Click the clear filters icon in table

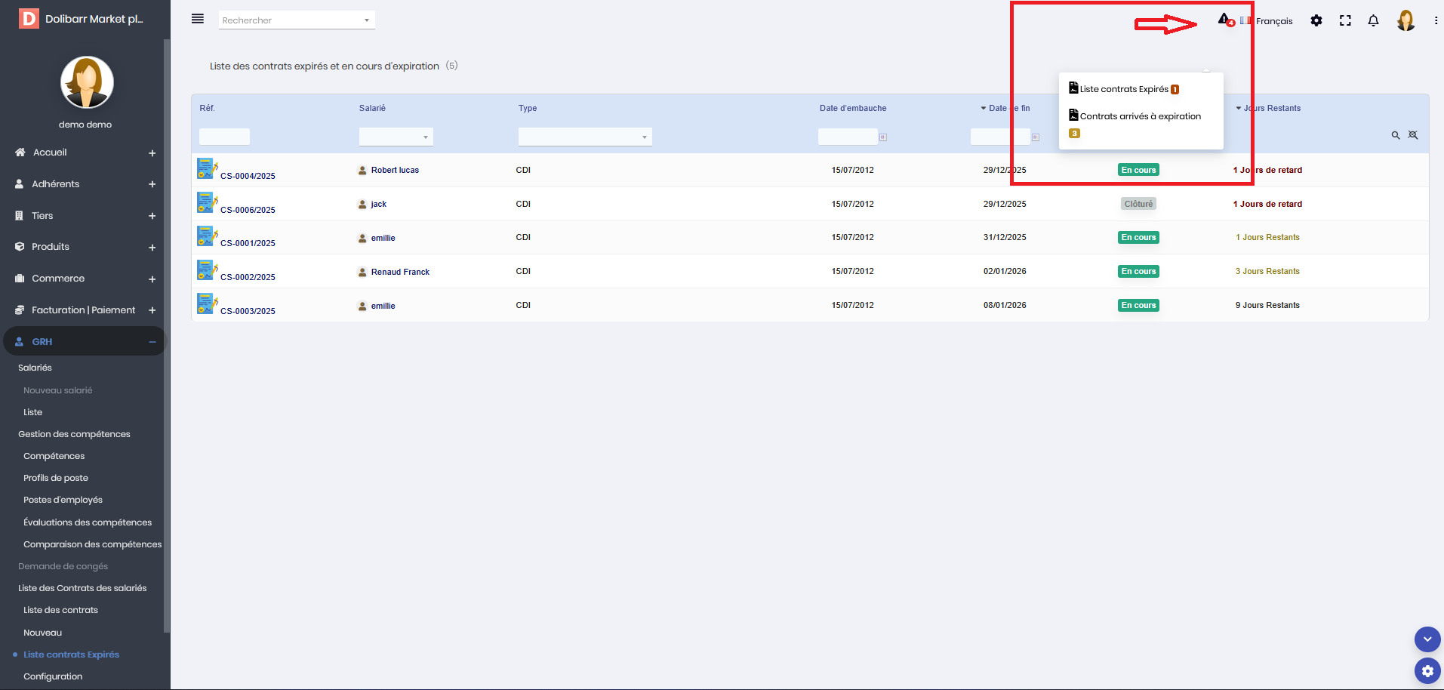coord(1413,135)
